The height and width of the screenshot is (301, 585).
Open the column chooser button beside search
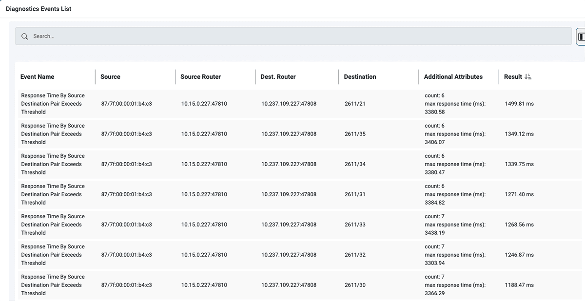581,37
